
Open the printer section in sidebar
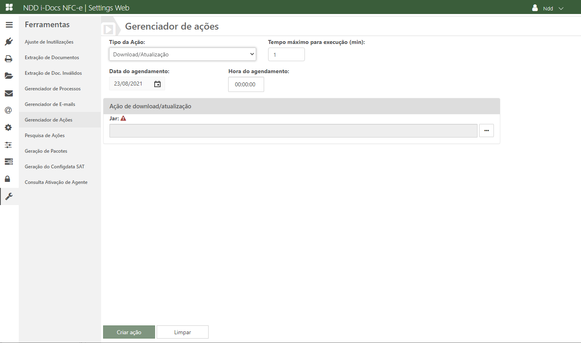point(9,59)
